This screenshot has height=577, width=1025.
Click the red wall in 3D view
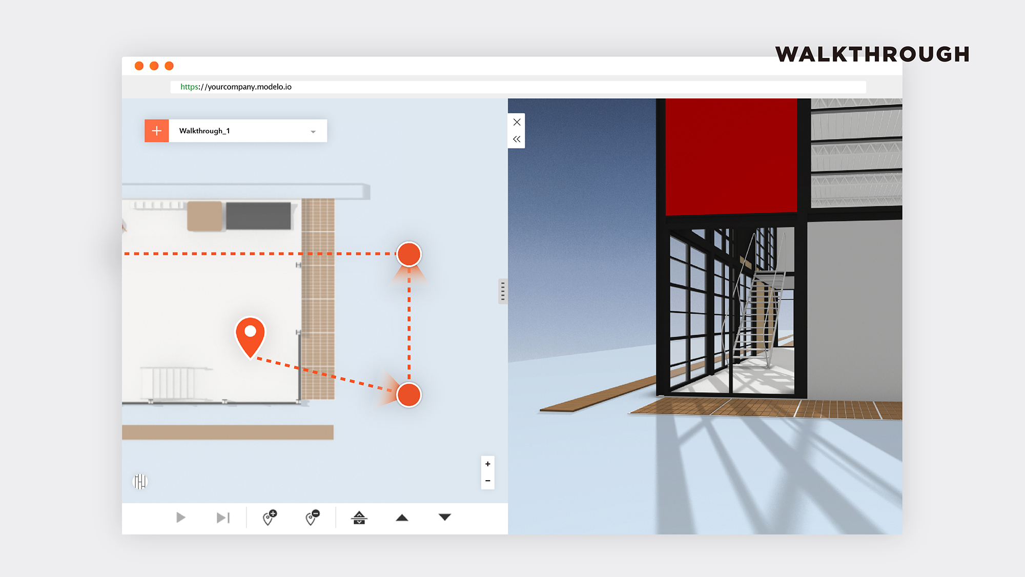pos(731,156)
